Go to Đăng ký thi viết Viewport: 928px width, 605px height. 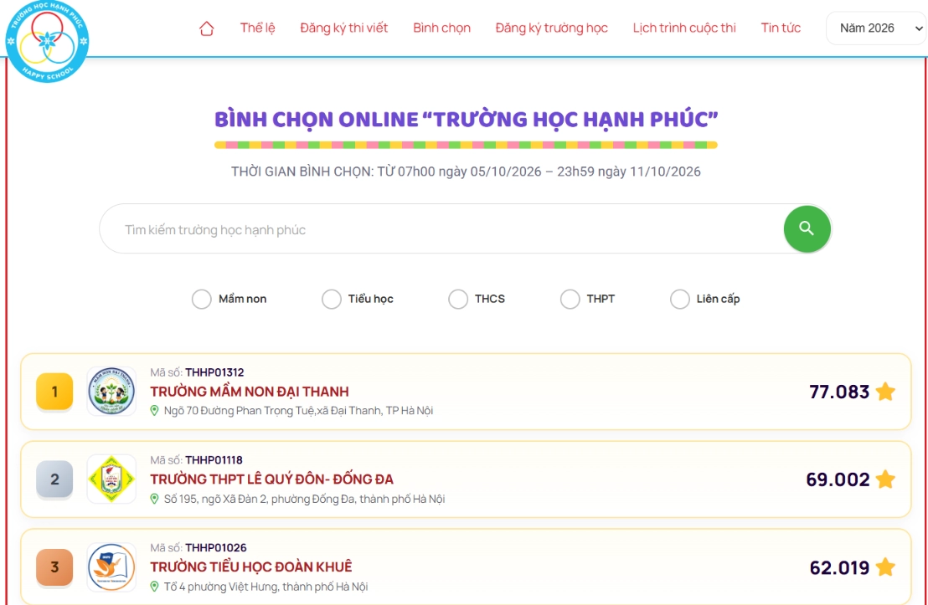(x=344, y=28)
